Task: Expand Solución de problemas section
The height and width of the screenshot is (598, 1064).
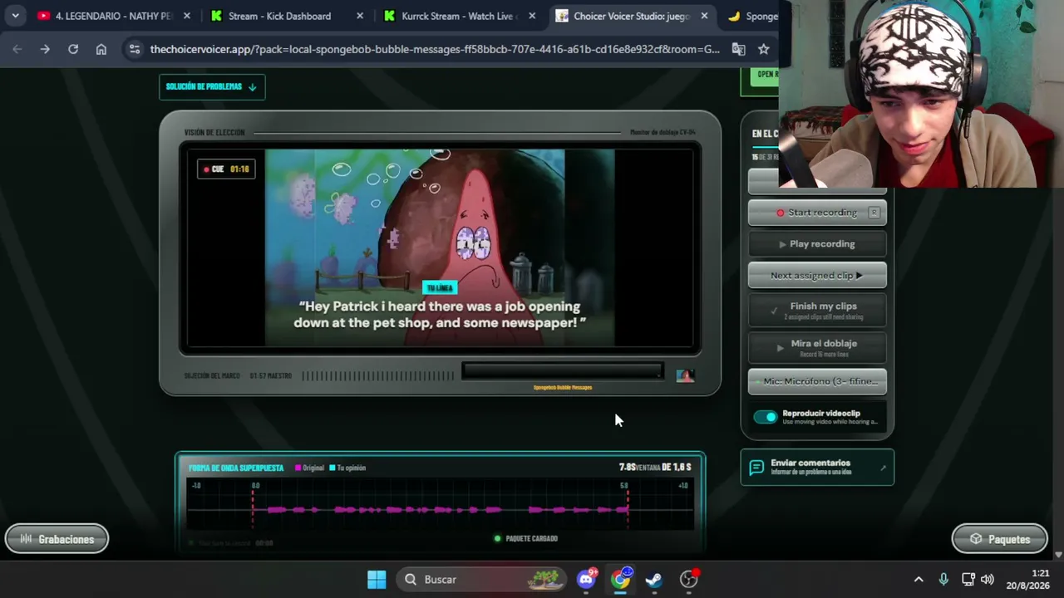Action: (x=212, y=86)
